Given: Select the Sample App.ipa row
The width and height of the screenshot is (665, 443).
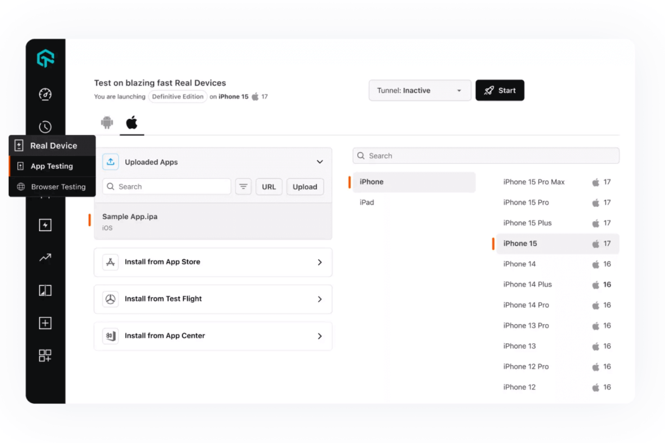Looking at the screenshot, I should (x=213, y=221).
